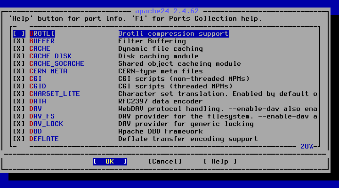339x188 pixels.
Task: Click 'Deflate transfer encoding support' description
Action: point(188,139)
